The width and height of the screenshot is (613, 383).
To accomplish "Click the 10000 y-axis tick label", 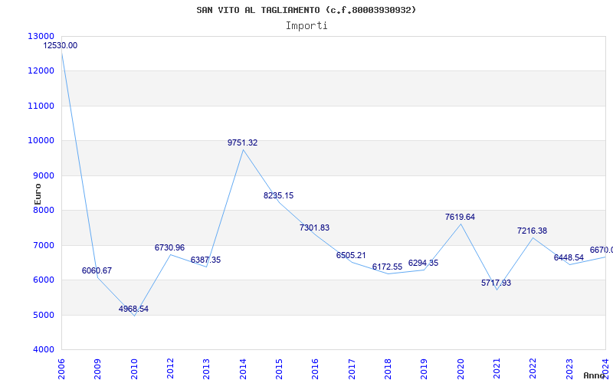I will 41,141.
